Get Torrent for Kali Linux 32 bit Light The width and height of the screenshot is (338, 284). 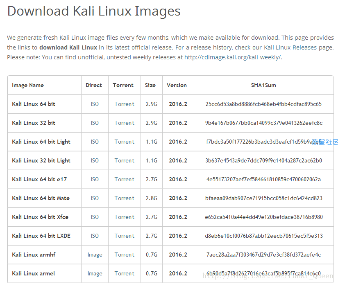coord(125,161)
